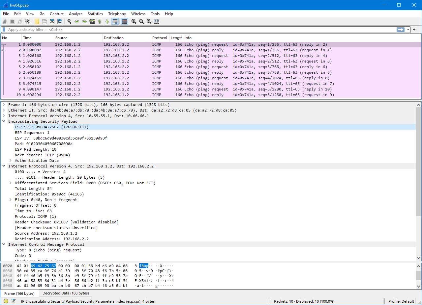Image resolution: width=422 pixels, height=305 pixels.
Task: Open the Tools menu
Action: coord(155,14)
